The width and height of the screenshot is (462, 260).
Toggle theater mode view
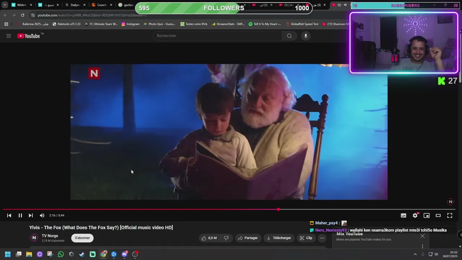click(438, 216)
